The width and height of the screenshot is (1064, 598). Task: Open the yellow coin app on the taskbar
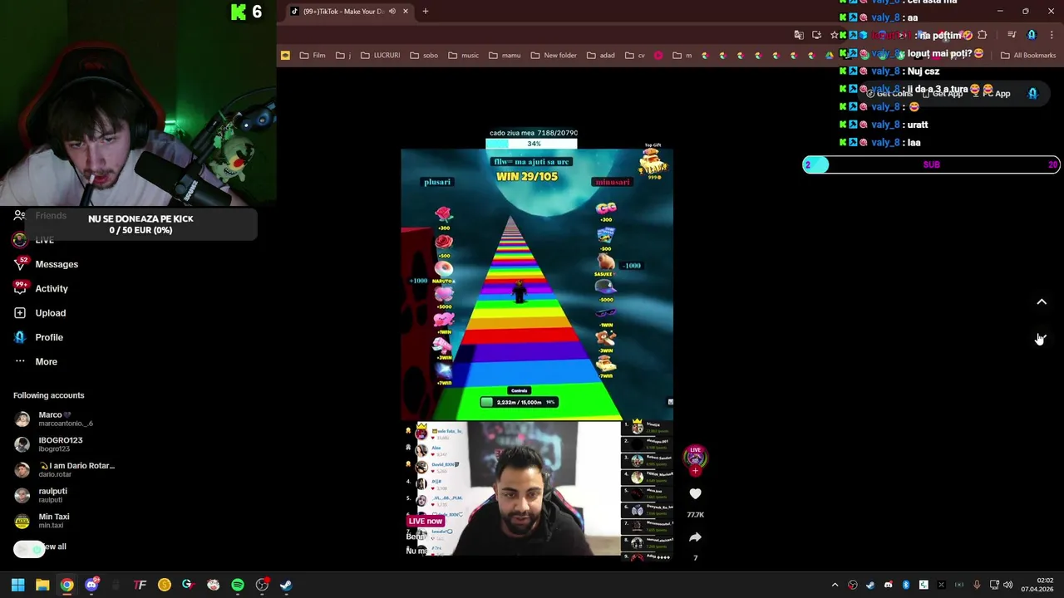click(x=165, y=585)
